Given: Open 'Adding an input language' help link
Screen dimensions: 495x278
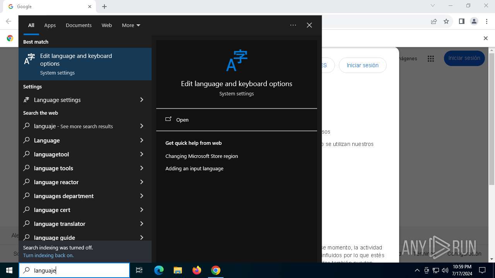Looking at the screenshot, I should pyautogui.click(x=194, y=168).
